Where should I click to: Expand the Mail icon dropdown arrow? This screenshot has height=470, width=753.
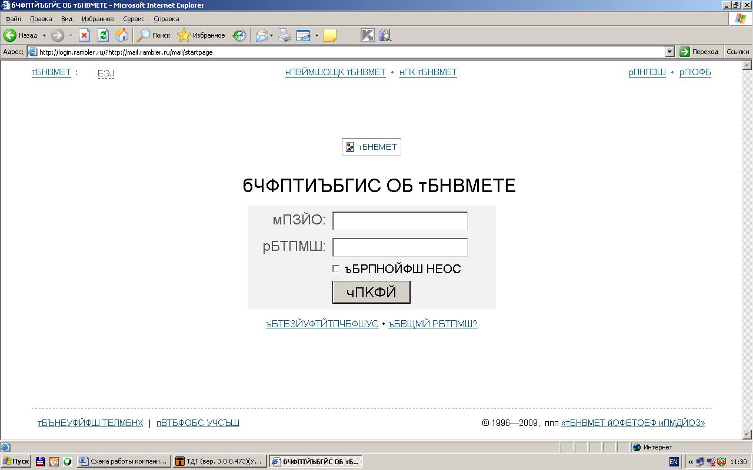(271, 35)
